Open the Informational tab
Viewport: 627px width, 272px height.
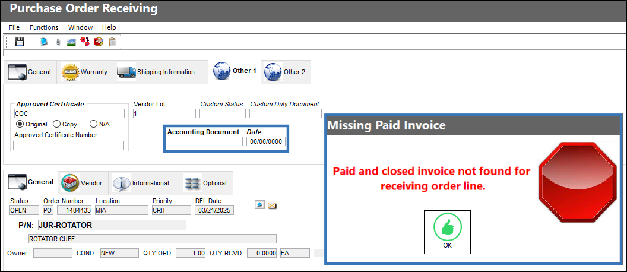point(142,183)
